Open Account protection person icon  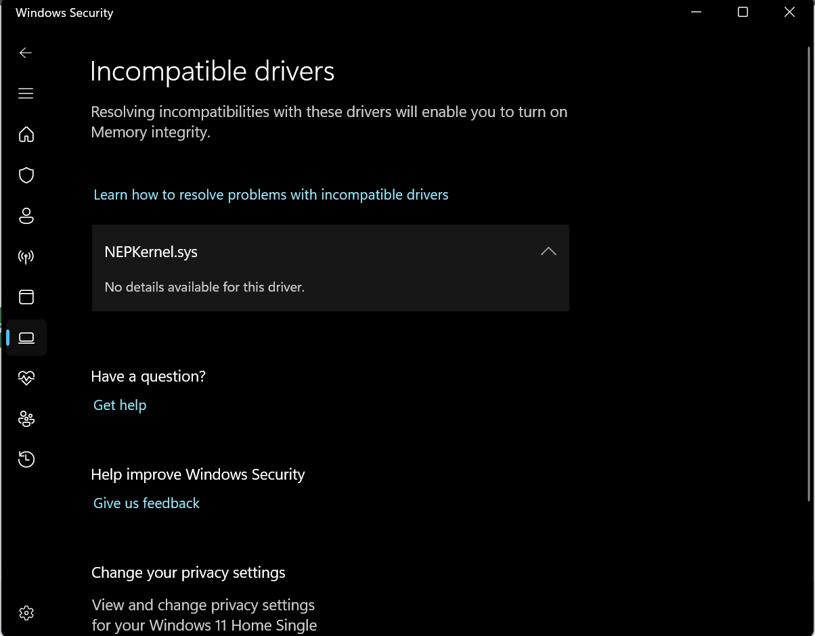pyautogui.click(x=26, y=216)
